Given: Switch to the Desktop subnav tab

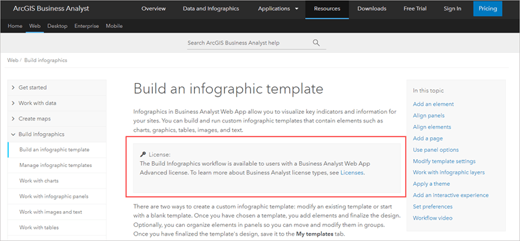Looking at the screenshot, I should (x=57, y=26).
